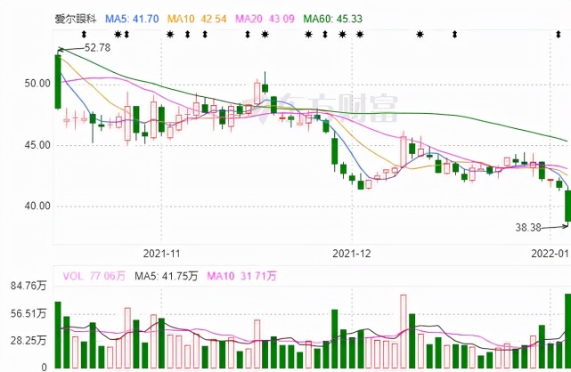
Task: Click the stock name 爱尔眼科
Action: (76, 19)
